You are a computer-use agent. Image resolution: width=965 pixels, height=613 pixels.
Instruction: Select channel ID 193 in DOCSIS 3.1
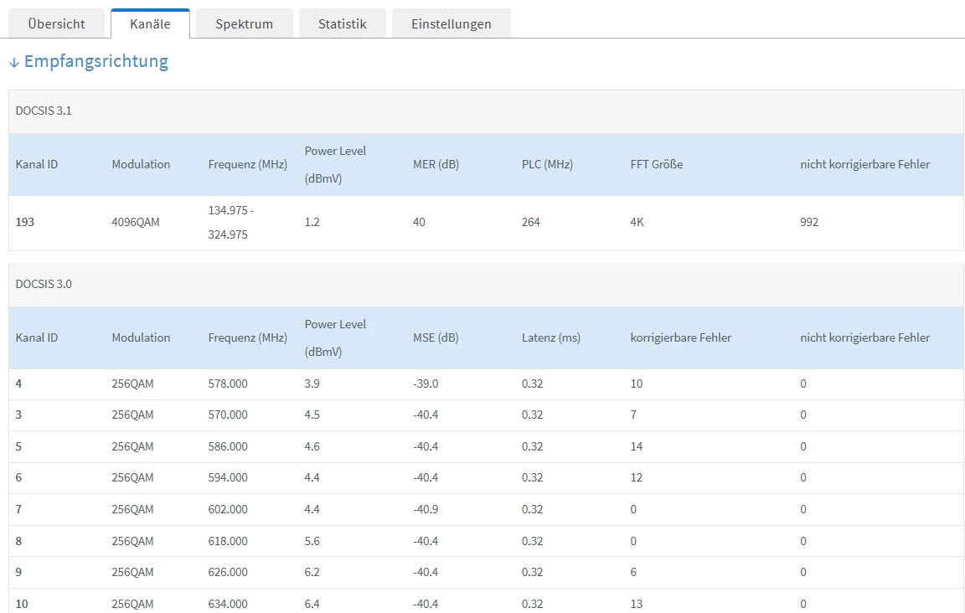point(25,222)
